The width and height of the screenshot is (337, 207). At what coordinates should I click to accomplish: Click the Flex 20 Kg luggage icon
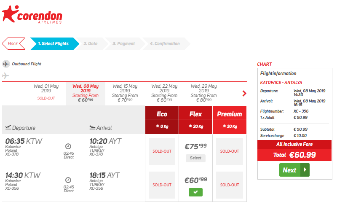190,126
